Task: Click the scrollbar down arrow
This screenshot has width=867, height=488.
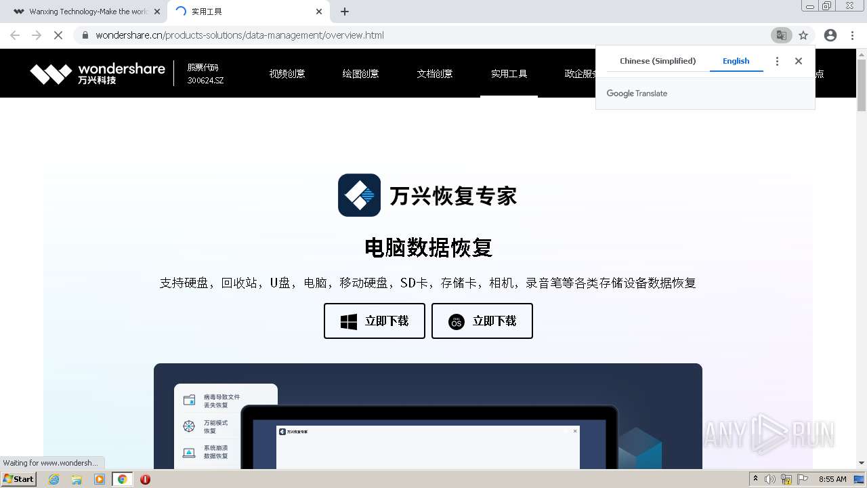Action: [x=862, y=464]
